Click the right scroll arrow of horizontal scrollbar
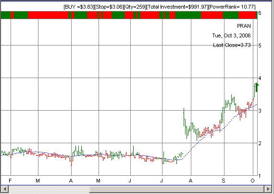Viewport: 274px width, 194px height. 268,189
